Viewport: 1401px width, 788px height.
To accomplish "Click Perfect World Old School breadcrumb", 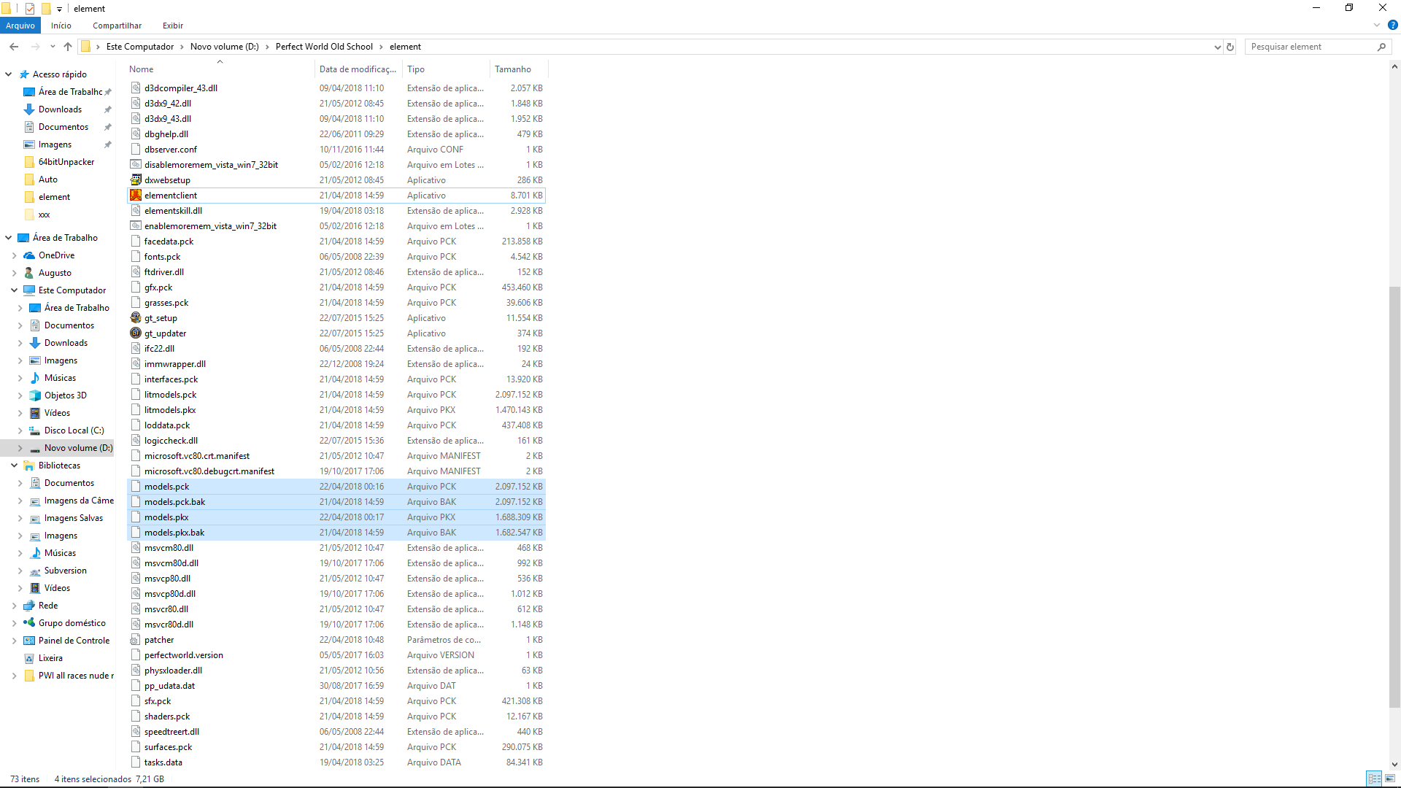I will click(x=324, y=47).
